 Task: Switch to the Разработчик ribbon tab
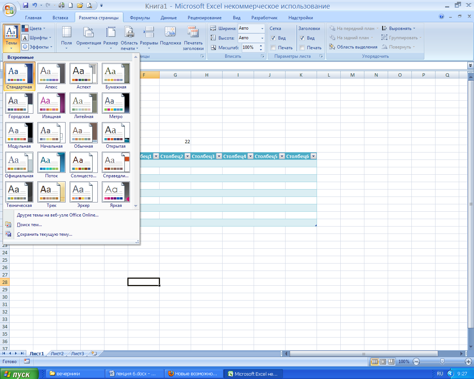(x=264, y=18)
